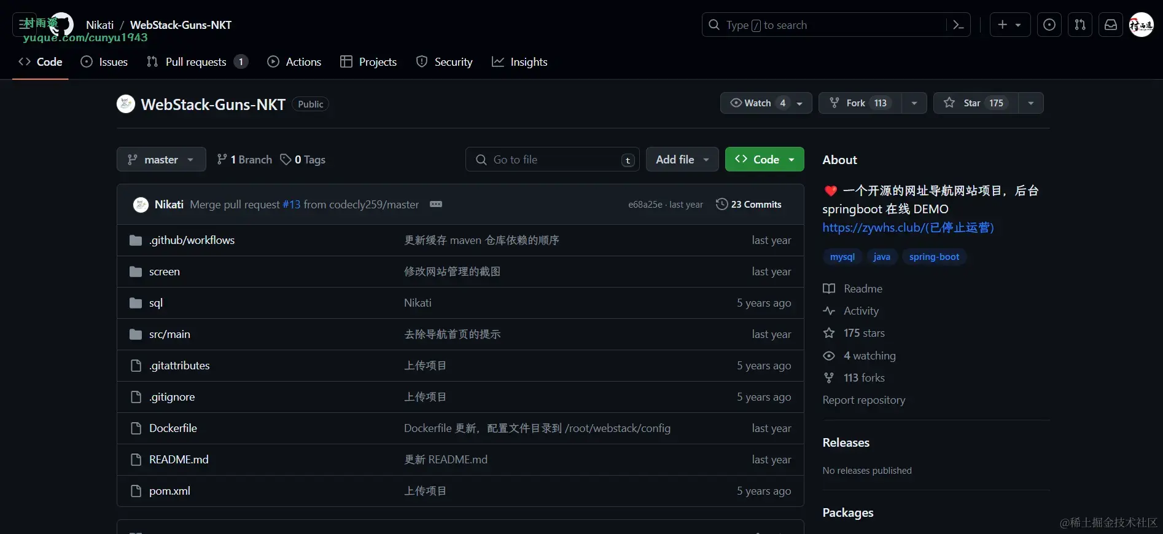Star the repository
1163x534 pixels.
click(x=976, y=103)
